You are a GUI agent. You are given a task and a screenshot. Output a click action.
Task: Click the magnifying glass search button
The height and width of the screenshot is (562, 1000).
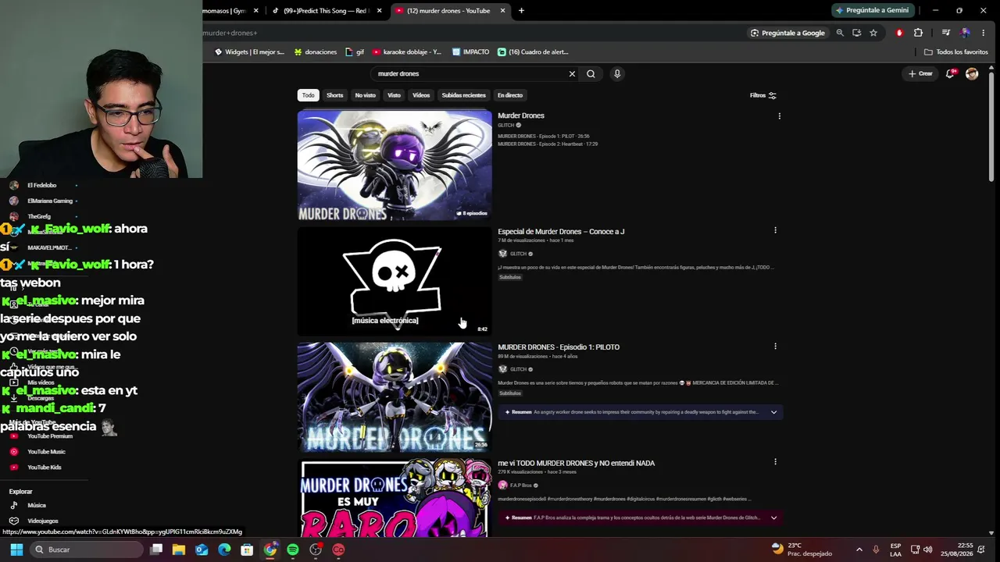(591, 73)
